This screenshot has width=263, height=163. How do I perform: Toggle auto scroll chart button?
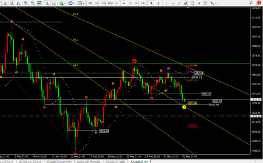[x=47, y=3]
